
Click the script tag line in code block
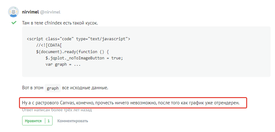[x=78, y=39]
